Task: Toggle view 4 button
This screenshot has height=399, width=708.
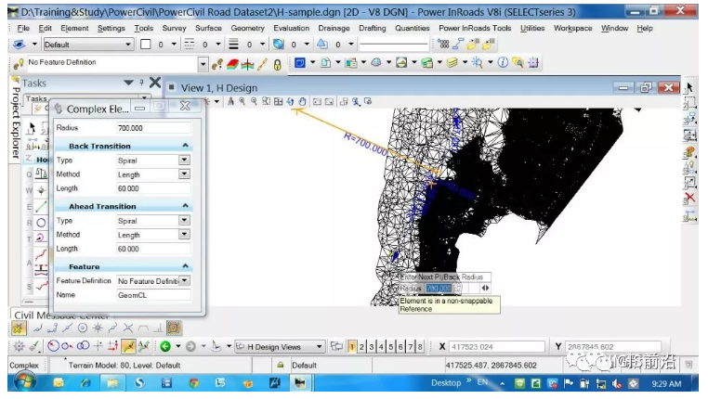Action: (x=381, y=347)
